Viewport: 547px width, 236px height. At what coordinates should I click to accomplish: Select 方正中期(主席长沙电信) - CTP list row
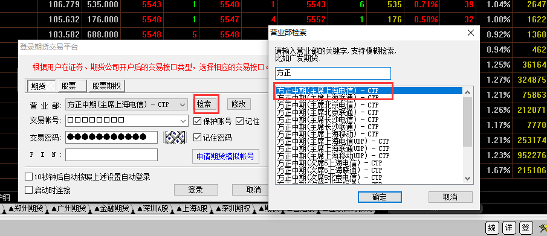369,120
